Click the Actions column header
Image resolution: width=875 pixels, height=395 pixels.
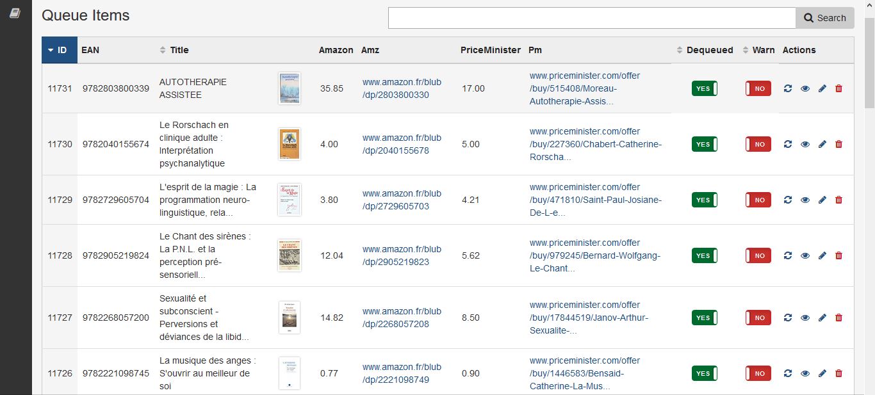pyautogui.click(x=798, y=49)
